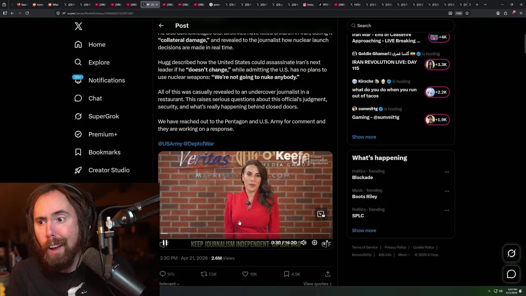
Task: Open Home from the sidebar
Action: coord(90,44)
